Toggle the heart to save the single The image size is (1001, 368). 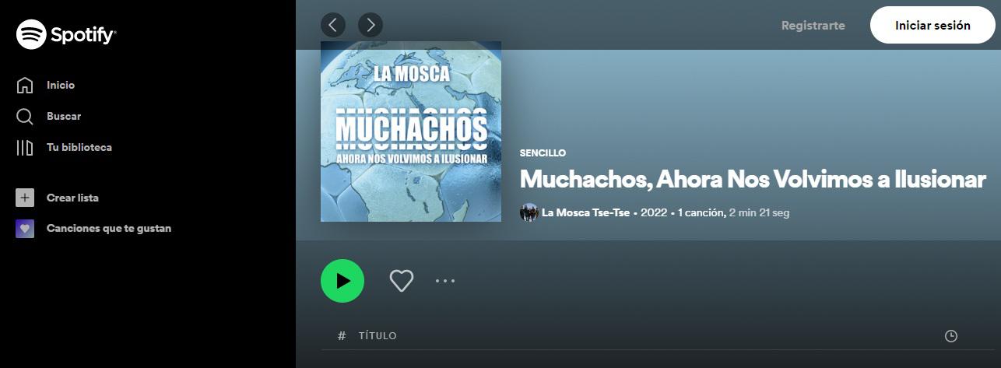coord(402,281)
